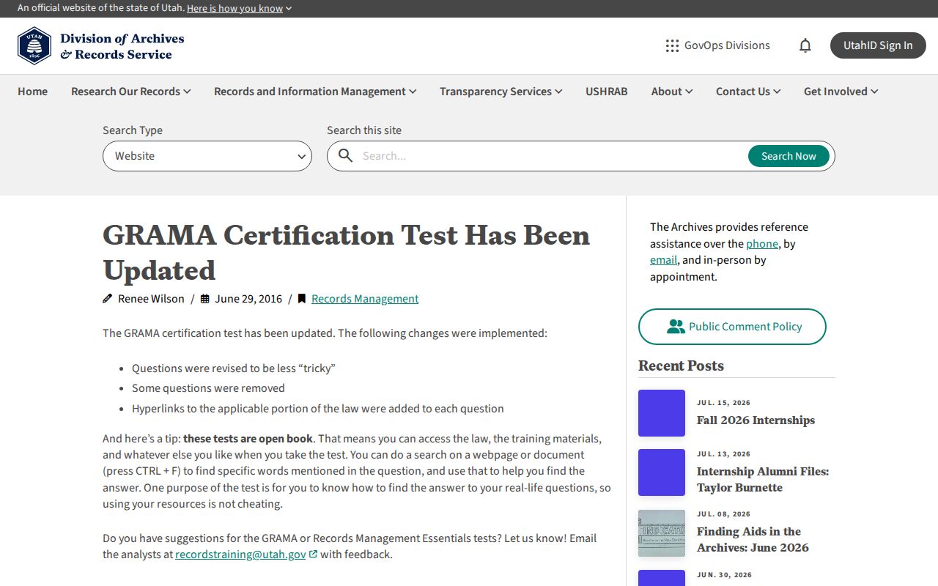Click 'Some questions were removed' bullet
The width and height of the screenshot is (938, 586).
pos(208,388)
